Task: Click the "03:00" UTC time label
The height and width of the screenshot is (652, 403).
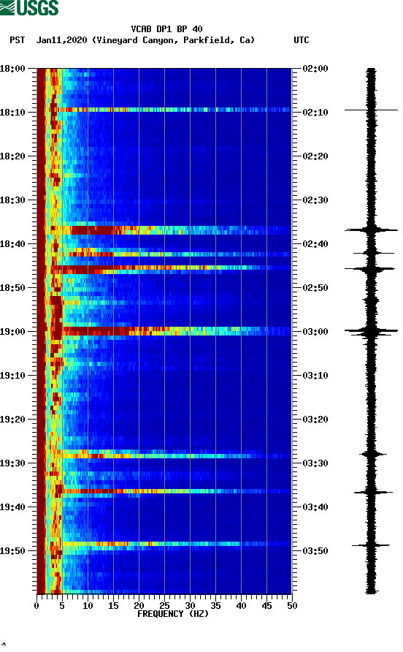Action: click(x=315, y=332)
